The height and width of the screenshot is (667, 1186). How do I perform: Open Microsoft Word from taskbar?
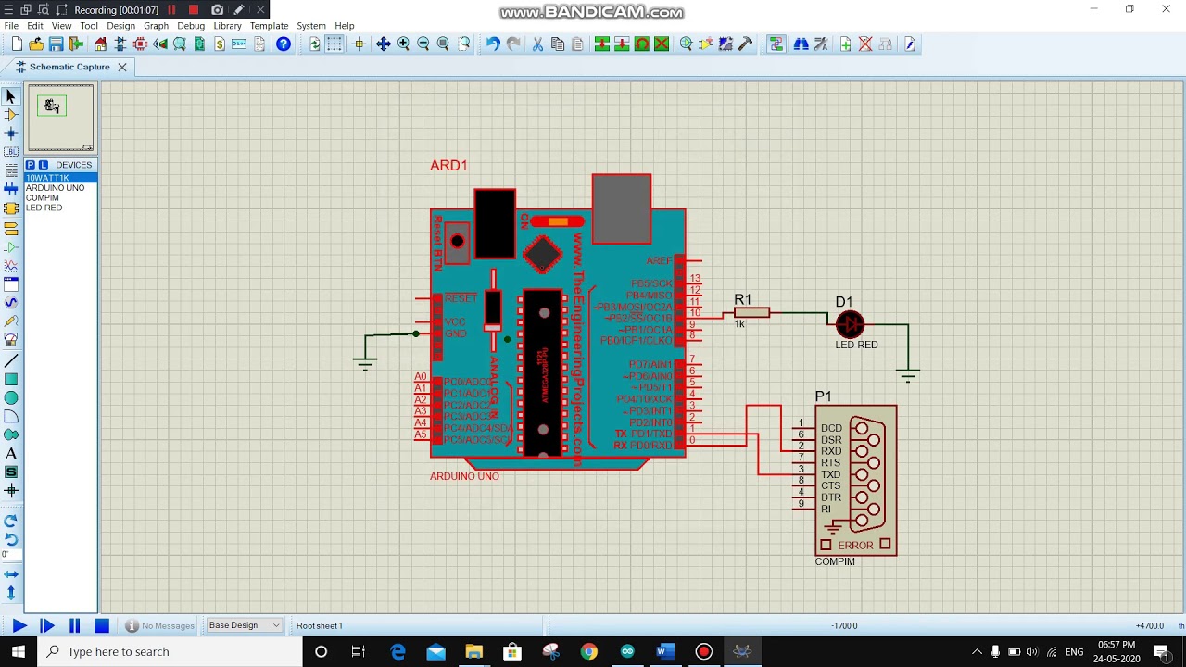tap(663, 652)
